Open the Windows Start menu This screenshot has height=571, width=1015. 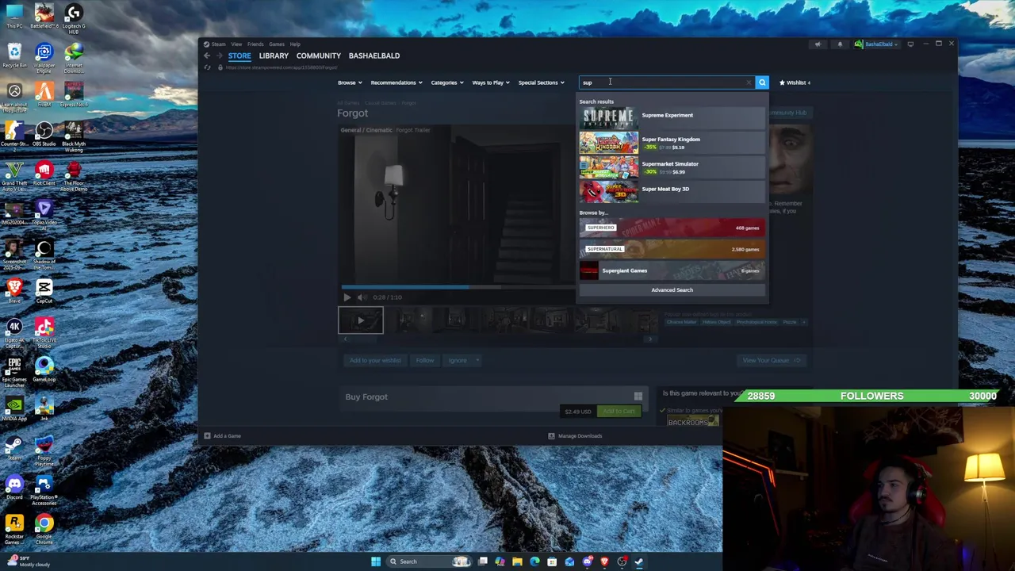[376, 561]
